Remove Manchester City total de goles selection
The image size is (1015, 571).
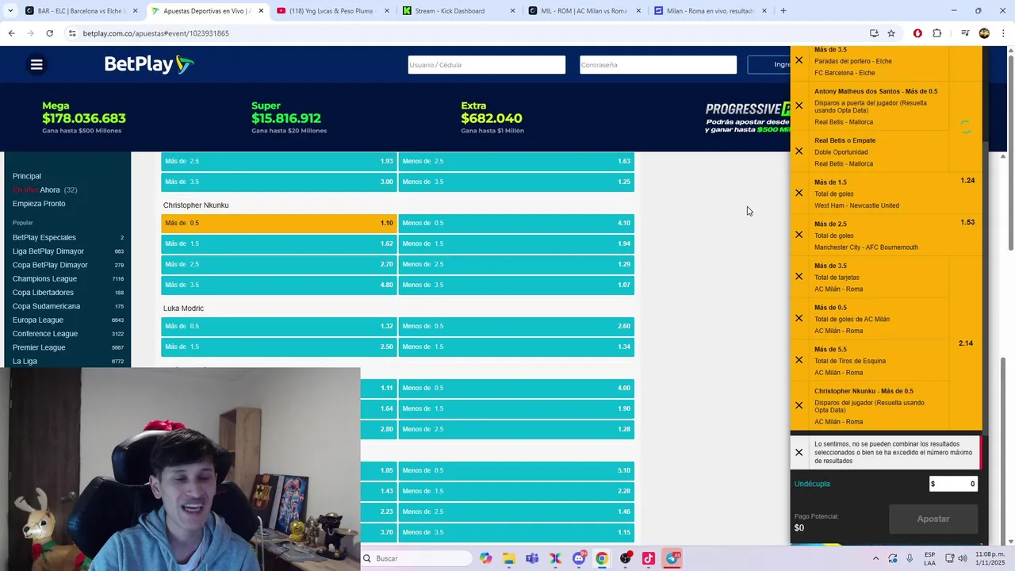[799, 235]
